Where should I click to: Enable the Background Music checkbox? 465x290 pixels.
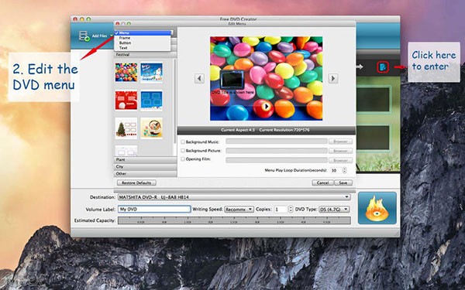coord(183,142)
